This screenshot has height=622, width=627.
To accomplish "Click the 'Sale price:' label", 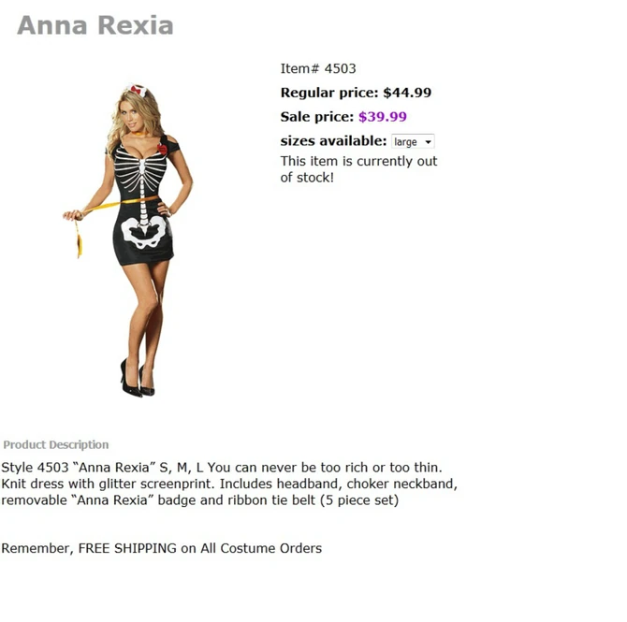I will click(317, 117).
